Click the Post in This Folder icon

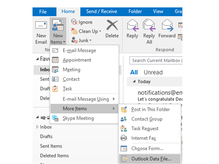[x=124, y=109]
